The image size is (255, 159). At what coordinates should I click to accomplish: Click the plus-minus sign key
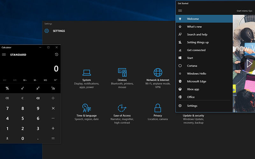pyautogui.click(x=7, y=138)
